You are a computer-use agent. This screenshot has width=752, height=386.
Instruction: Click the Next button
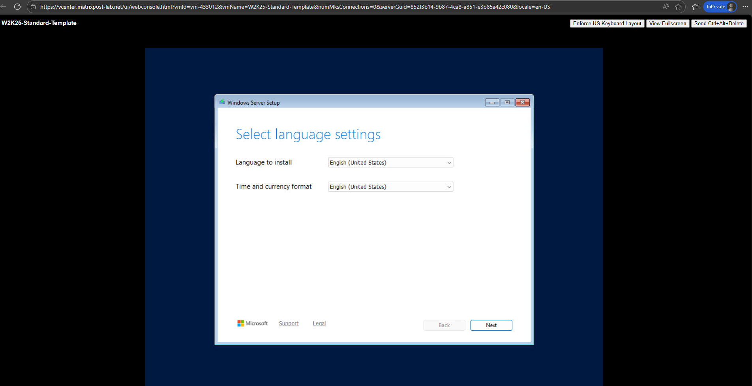click(491, 325)
